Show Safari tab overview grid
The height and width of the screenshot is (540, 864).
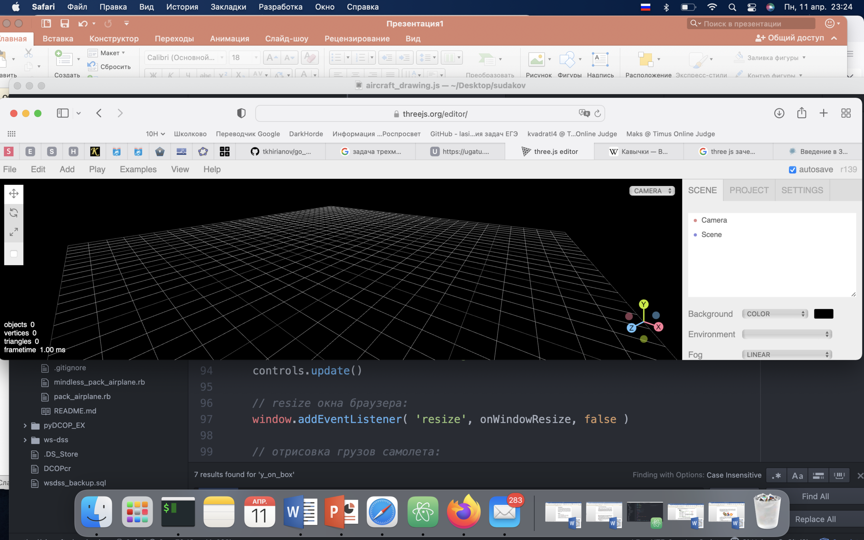click(x=846, y=113)
